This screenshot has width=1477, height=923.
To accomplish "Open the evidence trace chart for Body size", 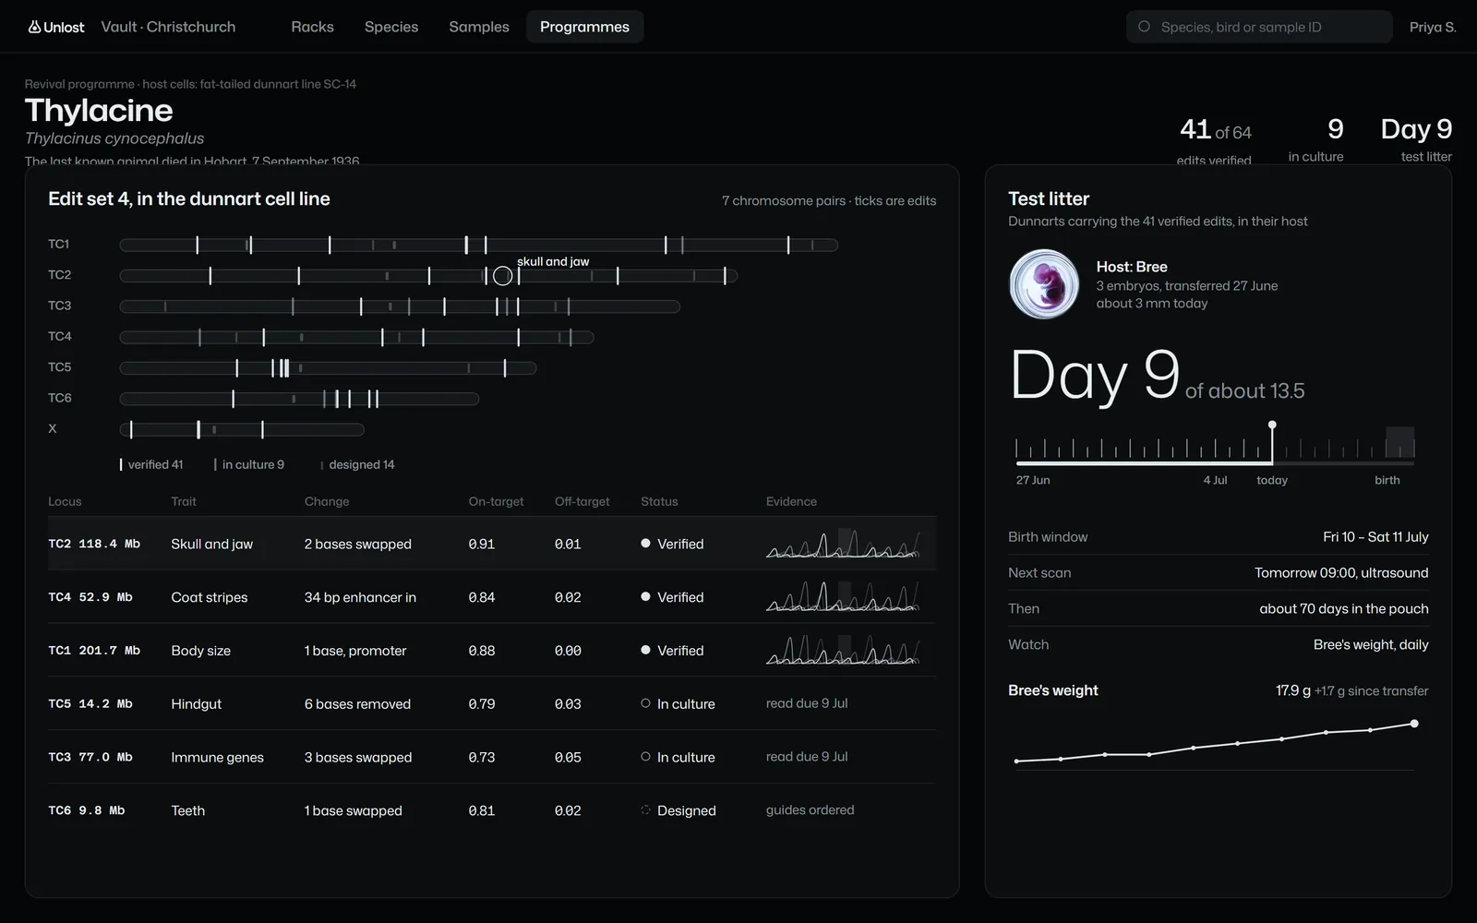I will [843, 650].
